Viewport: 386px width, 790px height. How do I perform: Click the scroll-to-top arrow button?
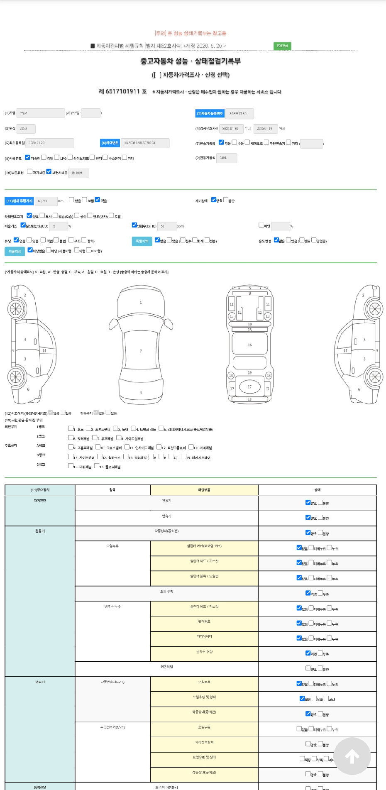click(x=352, y=756)
